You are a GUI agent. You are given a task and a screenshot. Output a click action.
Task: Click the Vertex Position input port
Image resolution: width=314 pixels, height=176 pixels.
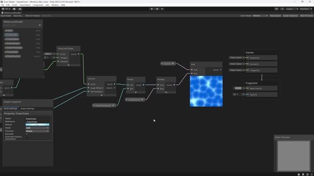[x=248, y=58]
